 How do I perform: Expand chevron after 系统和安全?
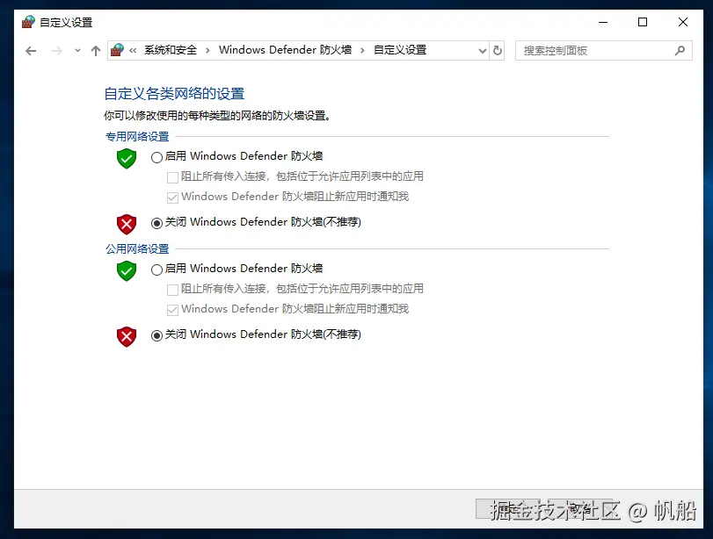[x=207, y=50]
